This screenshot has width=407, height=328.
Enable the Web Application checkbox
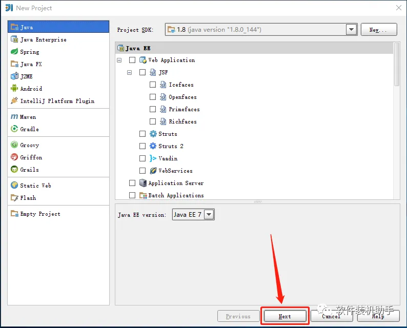tap(132, 60)
